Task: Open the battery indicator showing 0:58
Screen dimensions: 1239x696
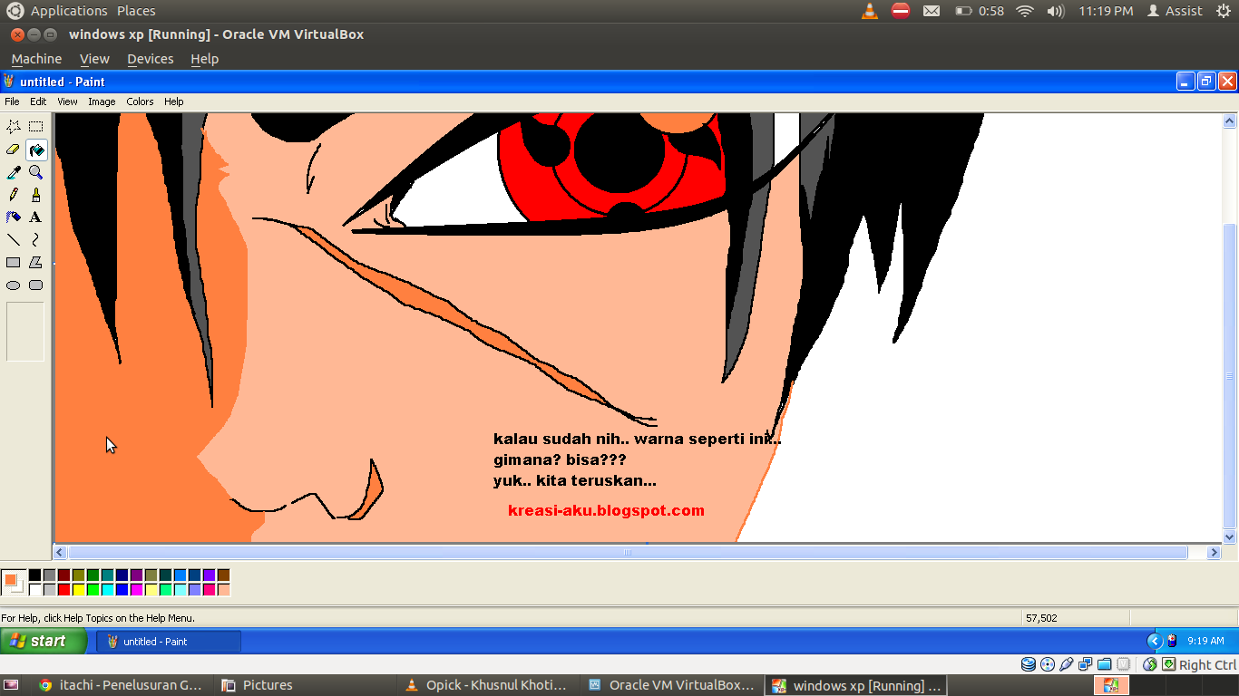Action: coord(980,11)
